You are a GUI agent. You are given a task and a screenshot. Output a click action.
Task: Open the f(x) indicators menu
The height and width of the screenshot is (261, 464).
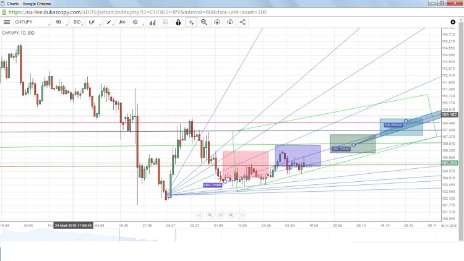[x=122, y=22]
